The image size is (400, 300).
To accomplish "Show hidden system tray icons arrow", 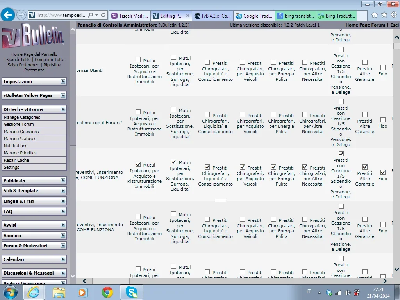I will pos(319,293).
